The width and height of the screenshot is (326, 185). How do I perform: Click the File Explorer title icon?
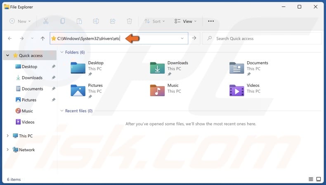(x=7, y=7)
